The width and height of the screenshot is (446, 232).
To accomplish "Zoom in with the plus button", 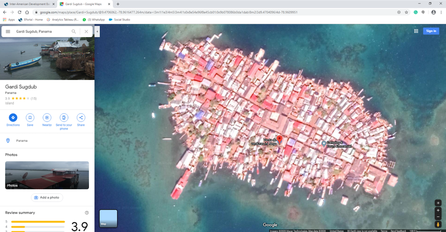I will tap(438, 211).
